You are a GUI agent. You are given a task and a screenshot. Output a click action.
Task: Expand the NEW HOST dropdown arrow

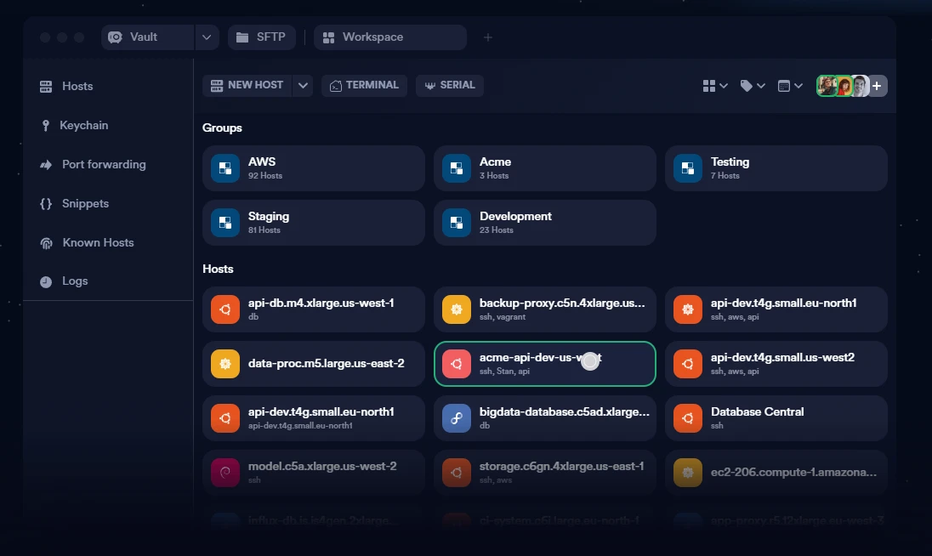click(303, 86)
